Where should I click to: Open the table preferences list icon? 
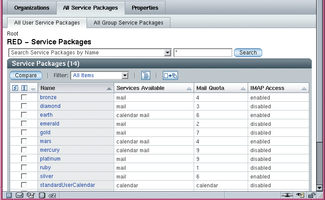[x=146, y=75]
